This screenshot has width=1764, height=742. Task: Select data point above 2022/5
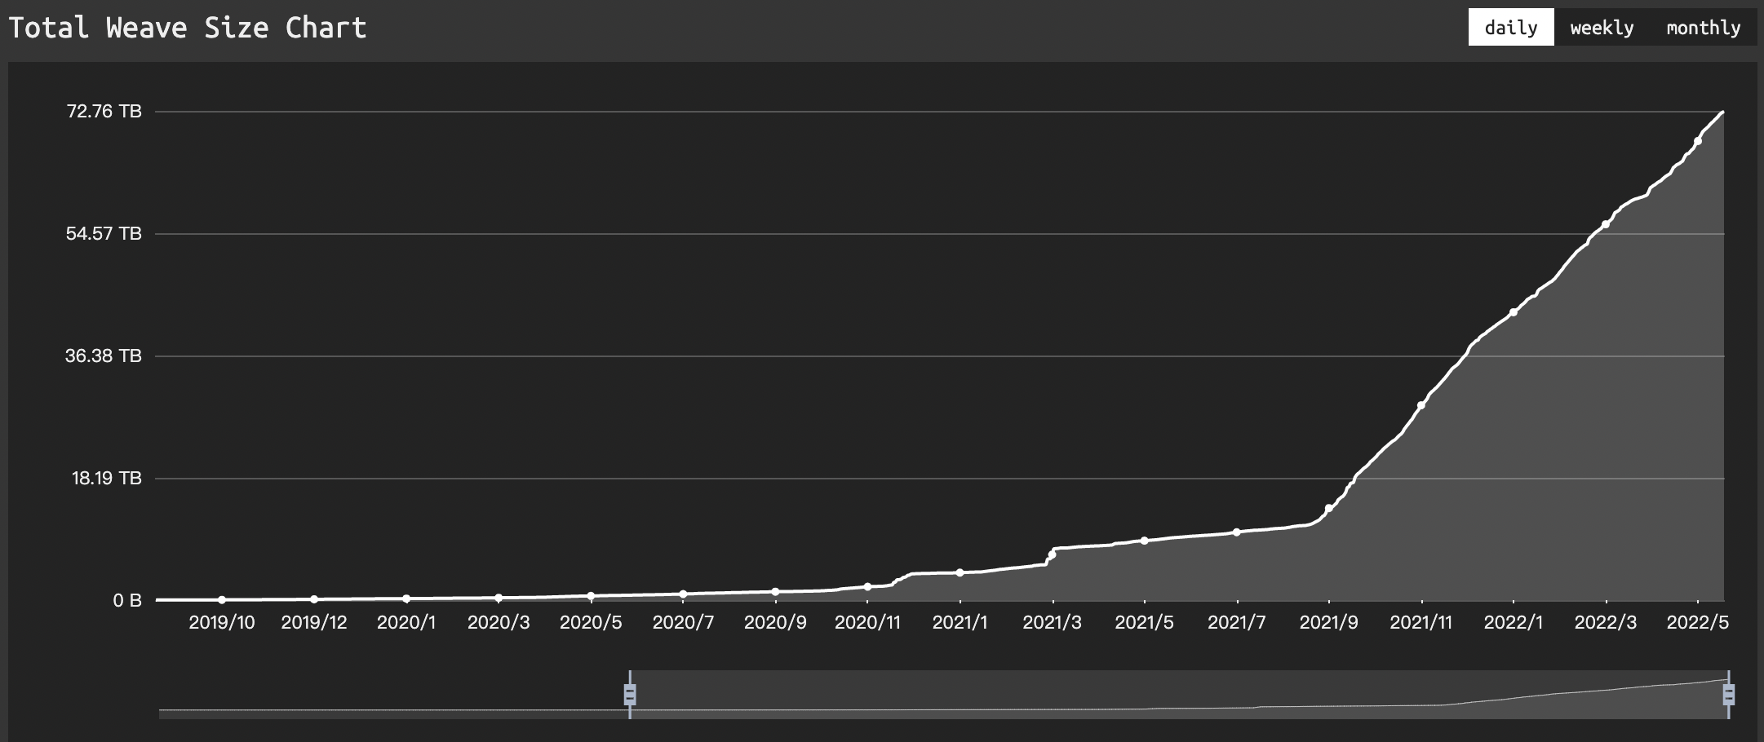[1698, 141]
